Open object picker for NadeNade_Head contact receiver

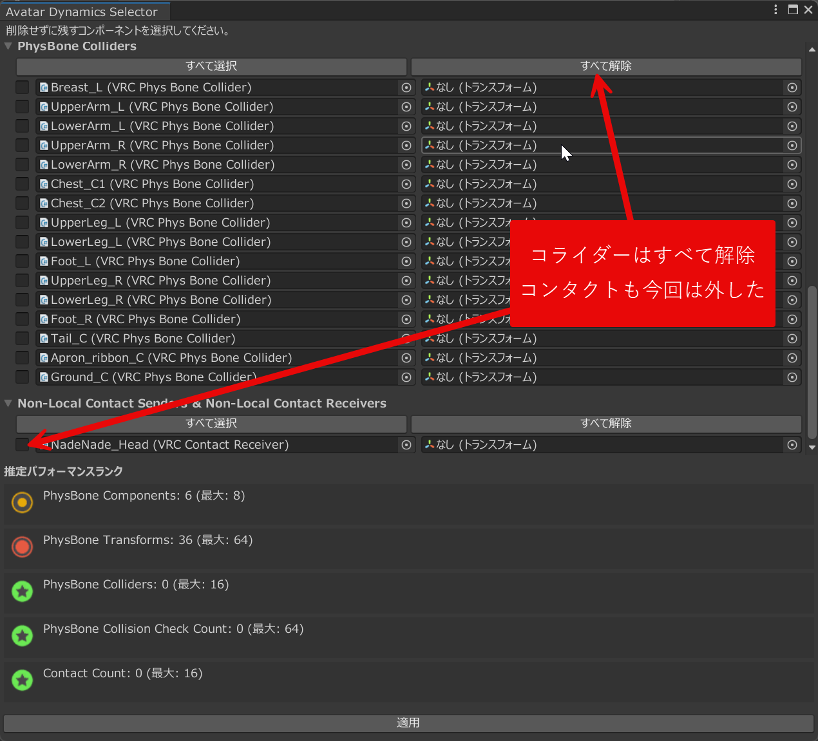(x=406, y=445)
